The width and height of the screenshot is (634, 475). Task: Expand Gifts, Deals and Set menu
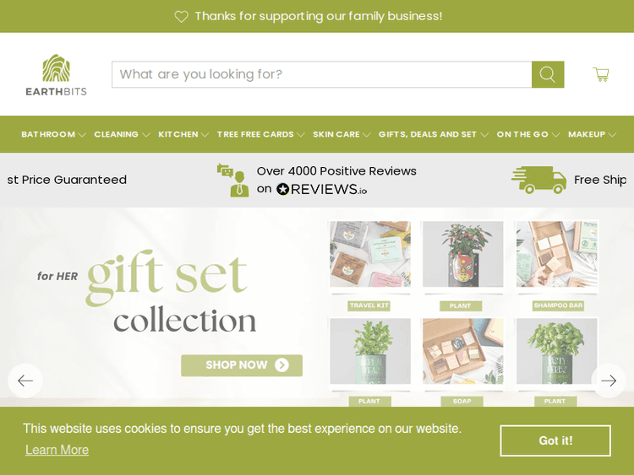tap(434, 134)
